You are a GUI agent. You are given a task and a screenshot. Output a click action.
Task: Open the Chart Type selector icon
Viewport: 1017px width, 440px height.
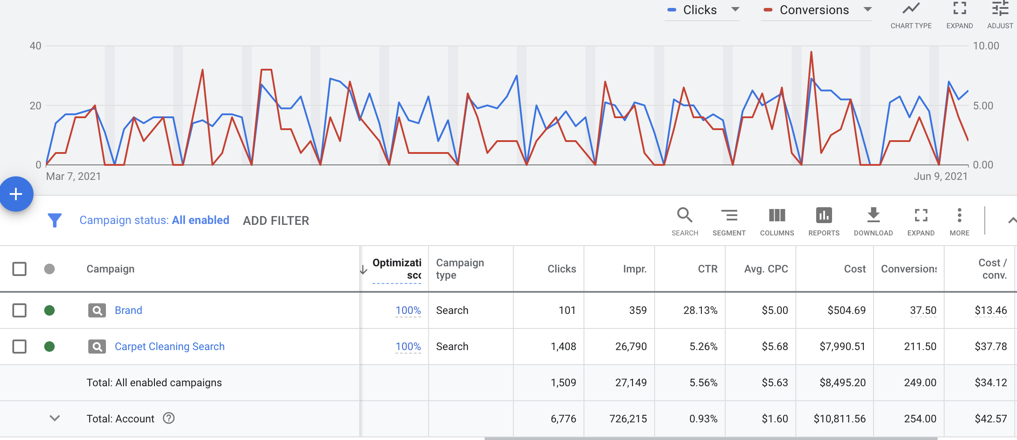[x=911, y=10]
